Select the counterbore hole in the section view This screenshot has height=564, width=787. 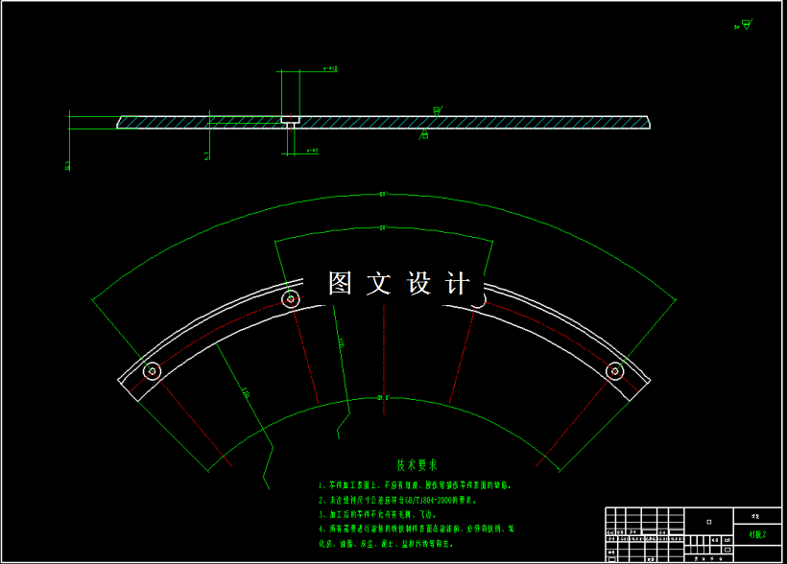tap(290, 122)
